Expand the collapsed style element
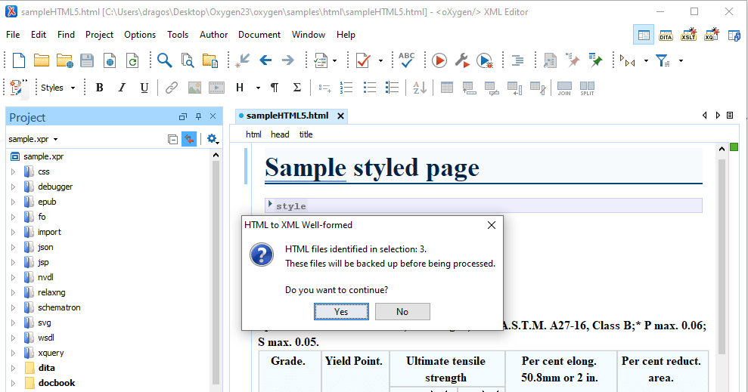Screen dimensions: 748x392 pos(271,205)
